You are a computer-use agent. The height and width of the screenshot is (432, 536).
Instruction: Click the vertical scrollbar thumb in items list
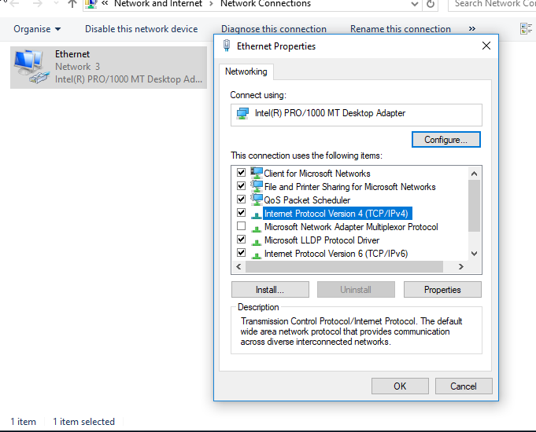tap(474, 206)
